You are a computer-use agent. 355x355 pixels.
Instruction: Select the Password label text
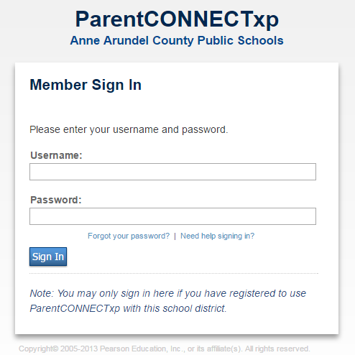click(56, 200)
